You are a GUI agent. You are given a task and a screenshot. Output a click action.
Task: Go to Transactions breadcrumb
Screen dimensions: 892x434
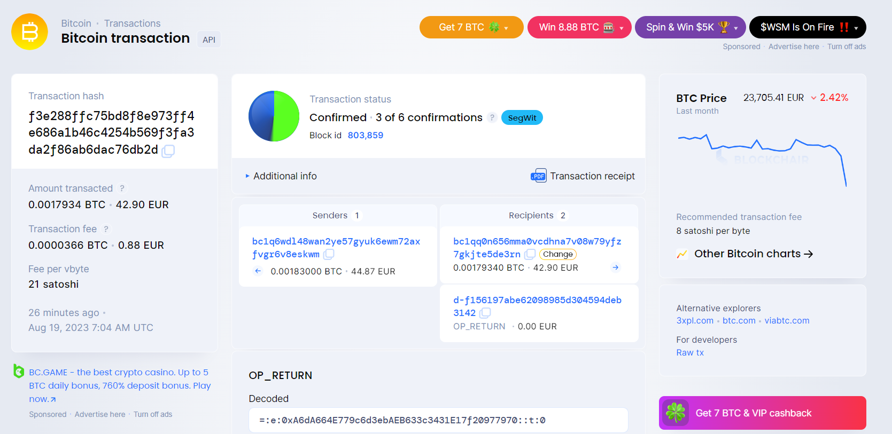132,23
